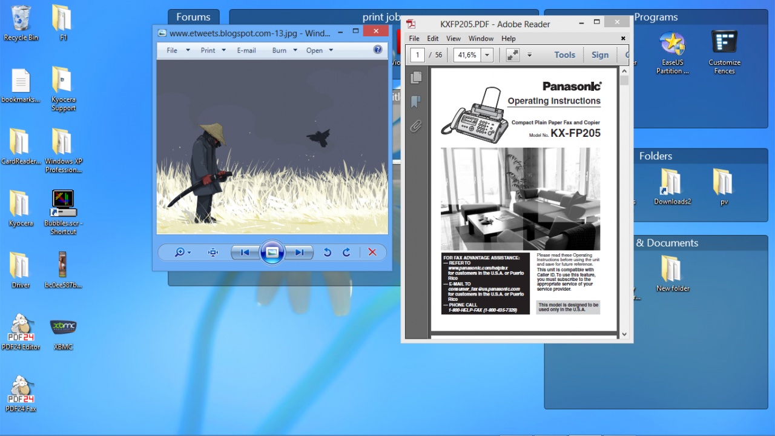This screenshot has width=775, height=436.
Task: Click the Folders fence title
Action: point(656,156)
